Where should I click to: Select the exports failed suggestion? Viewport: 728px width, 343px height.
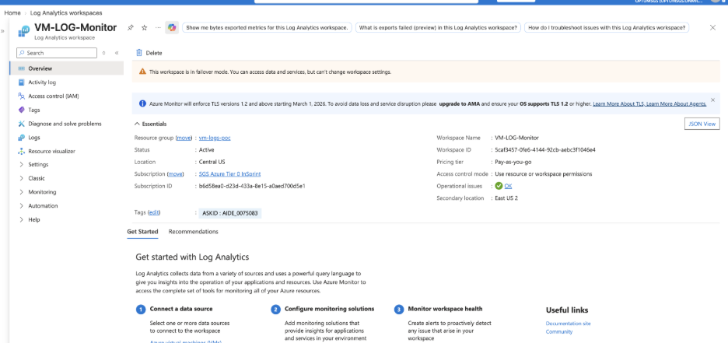438,28
